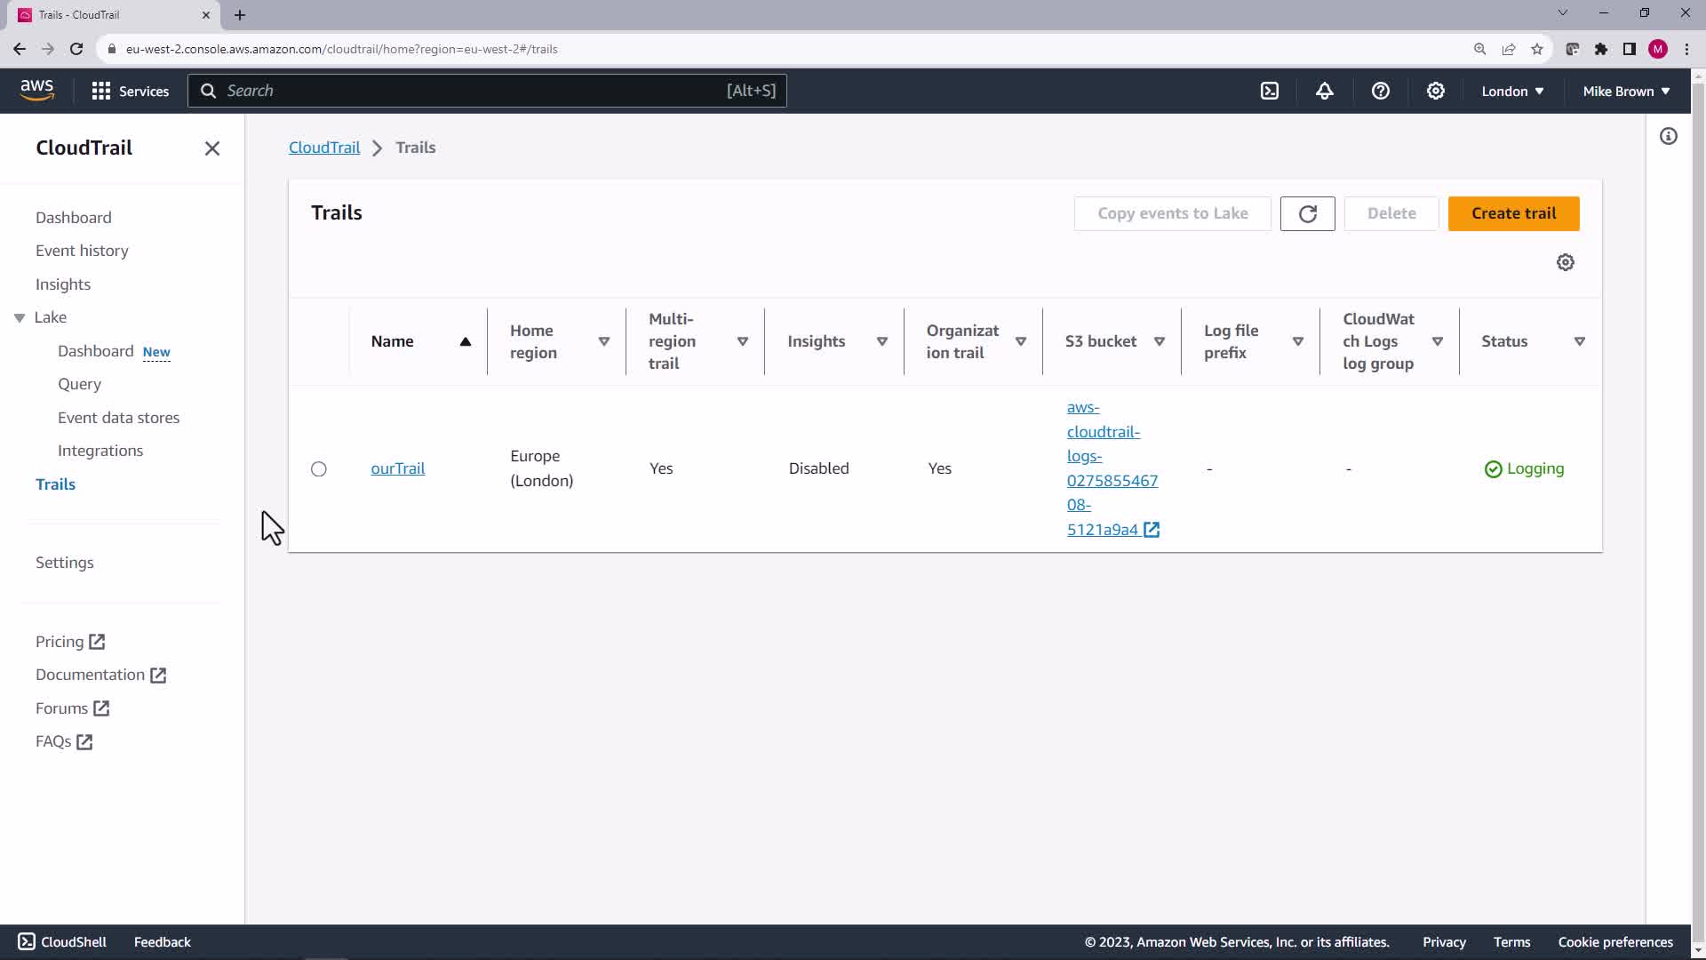Viewport: 1706px width, 960px height.
Task: Open the Mike Brown account menu
Action: point(1626,91)
